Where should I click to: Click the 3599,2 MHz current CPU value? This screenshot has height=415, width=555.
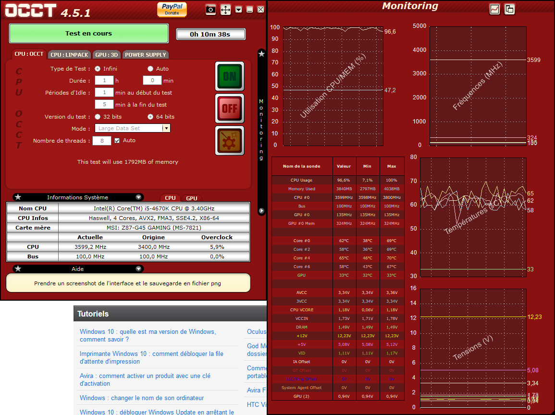(x=90, y=247)
